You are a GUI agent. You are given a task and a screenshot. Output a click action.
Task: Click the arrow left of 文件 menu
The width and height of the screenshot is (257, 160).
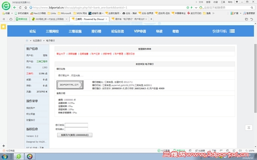196,2
